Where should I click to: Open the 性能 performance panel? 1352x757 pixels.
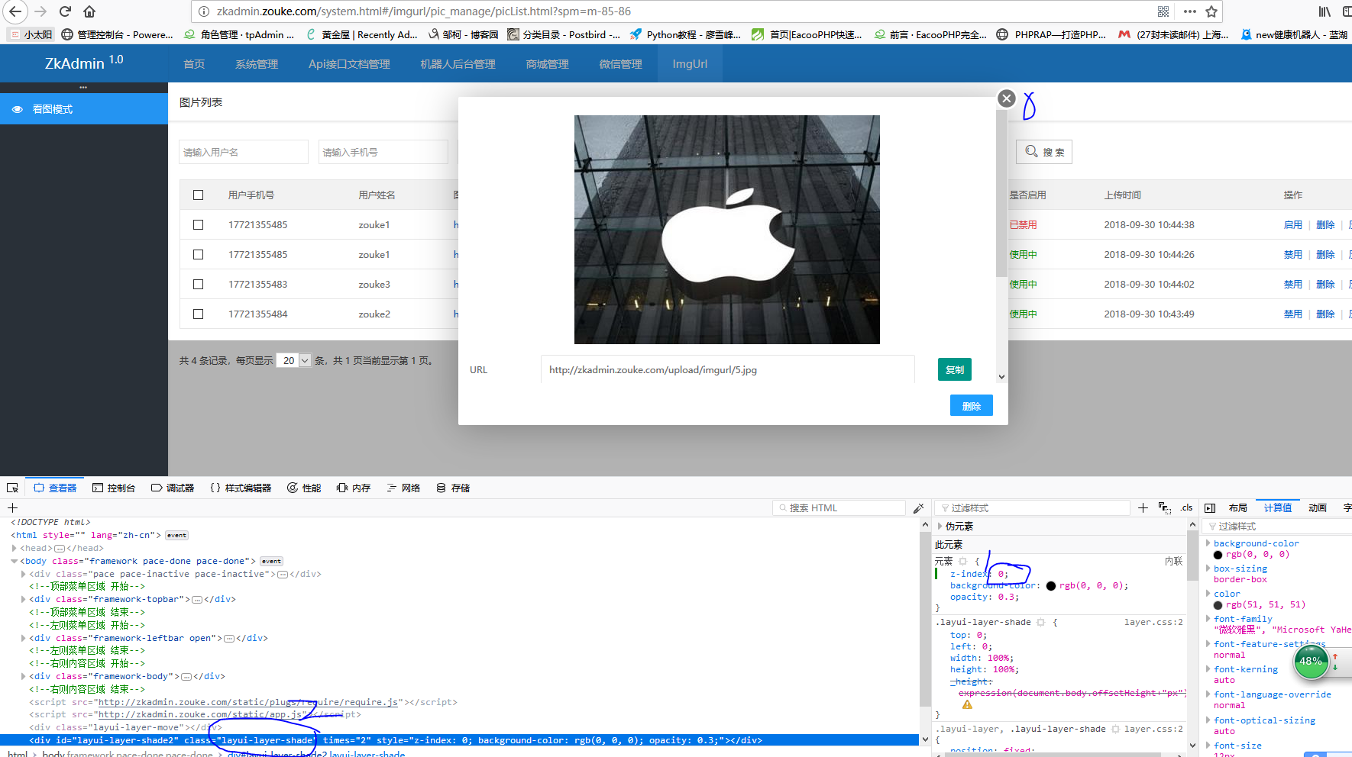[304, 488]
